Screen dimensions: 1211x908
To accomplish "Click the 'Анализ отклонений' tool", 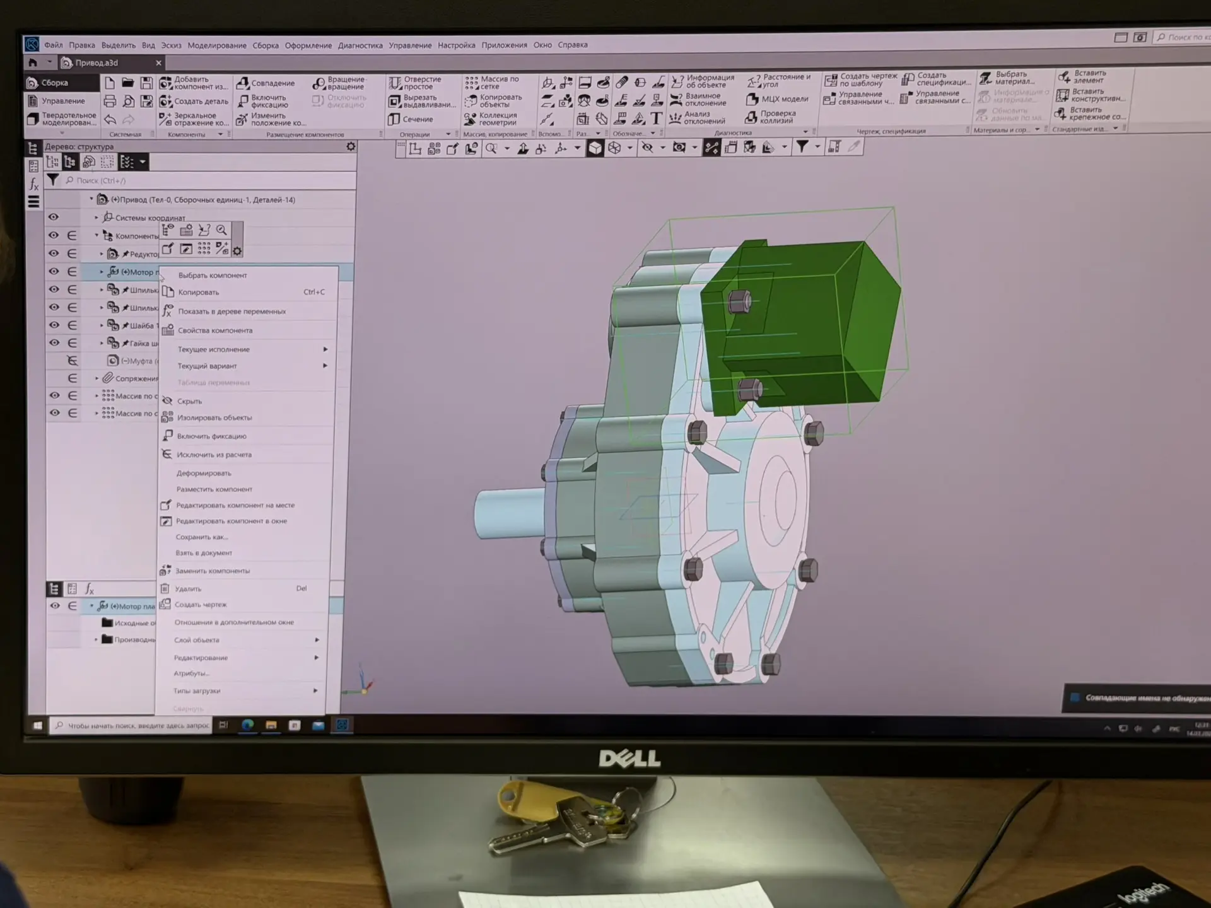I will tap(696, 118).
